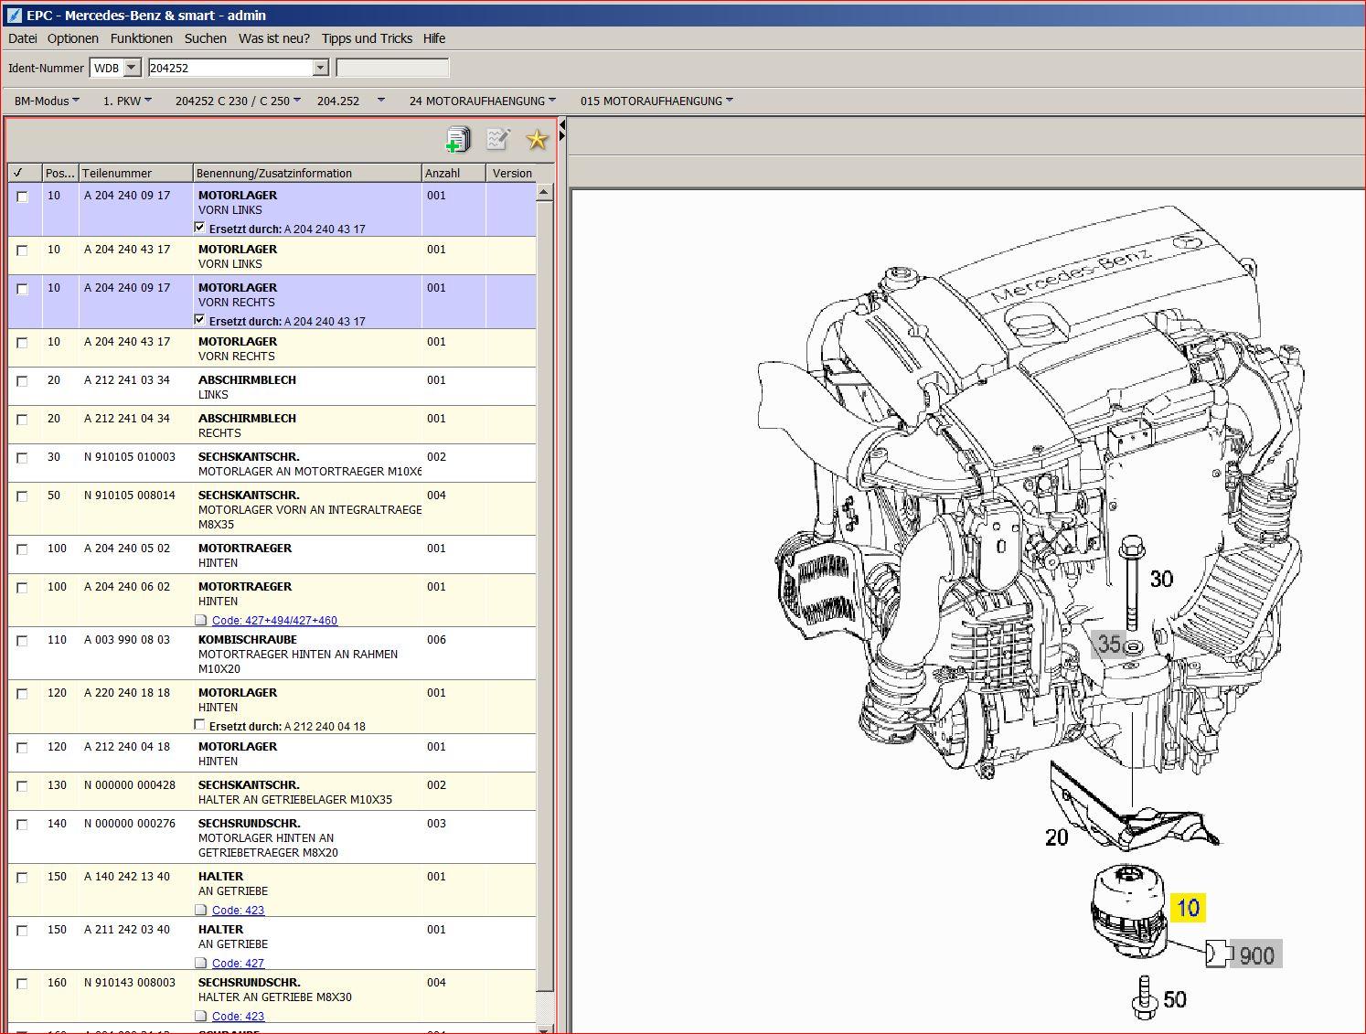
Task: Open the 24 MOTORAUFHAENGUNG group dropdown
Action: [x=483, y=101]
